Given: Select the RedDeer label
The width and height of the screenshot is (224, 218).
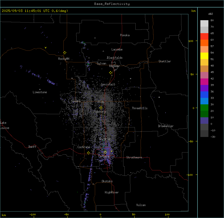Looking at the screenshot, I should pos(114,66).
